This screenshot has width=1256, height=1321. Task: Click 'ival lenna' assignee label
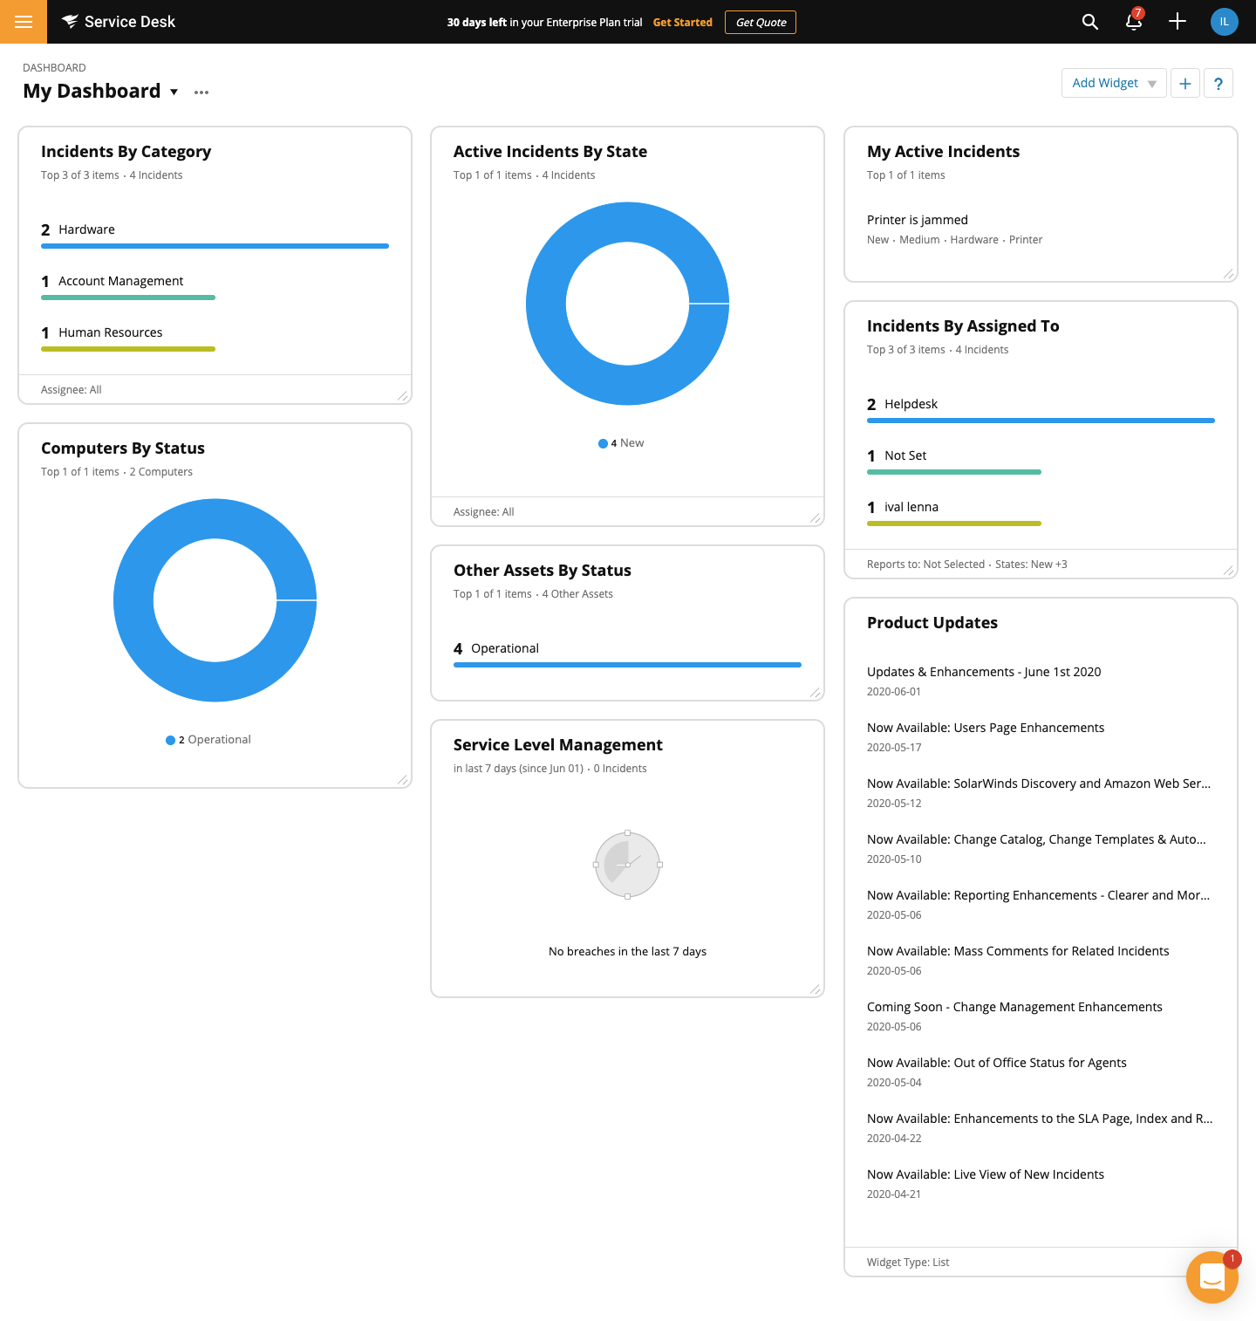point(911,507)
